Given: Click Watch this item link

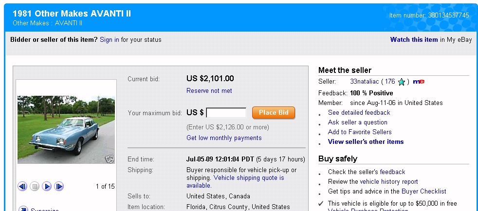Looking at the screenshot, I should tap(414, 40).
